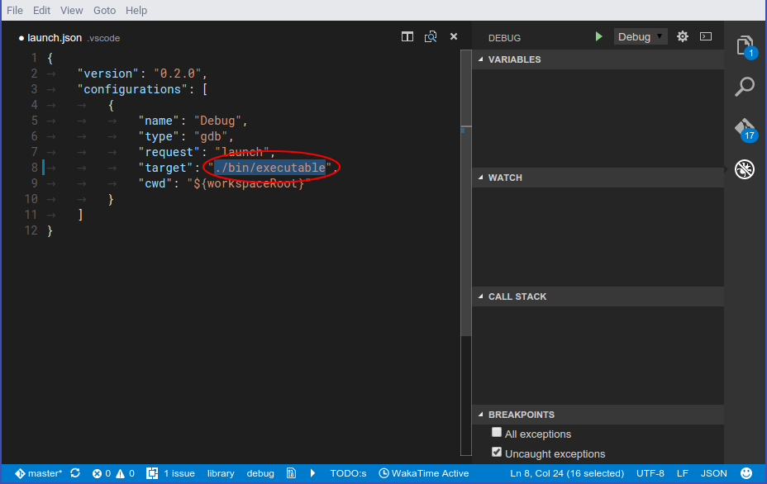This screenshot has height=484, width=767.
Task: Open launch configuration settings via the gear icon
Action: tap(683, 36)
